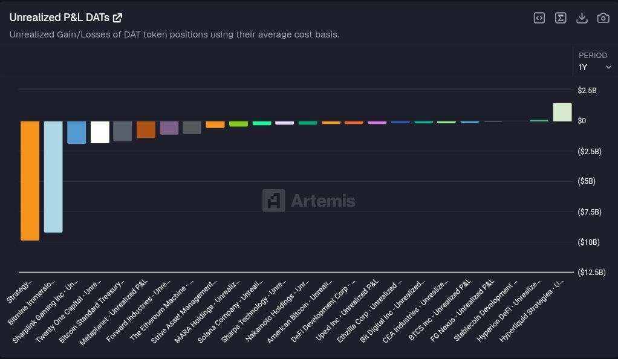Click the Hyperliquid Strategies axis label

click(532, 311)
